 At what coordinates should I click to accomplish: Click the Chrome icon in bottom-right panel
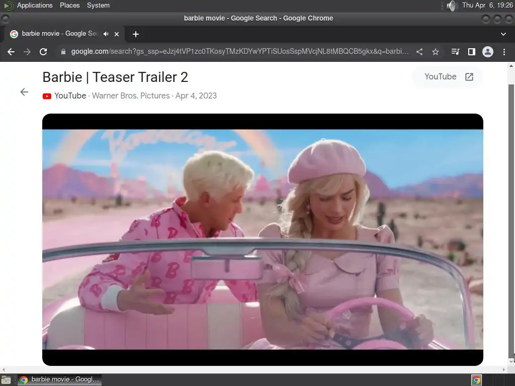[477, 380]
